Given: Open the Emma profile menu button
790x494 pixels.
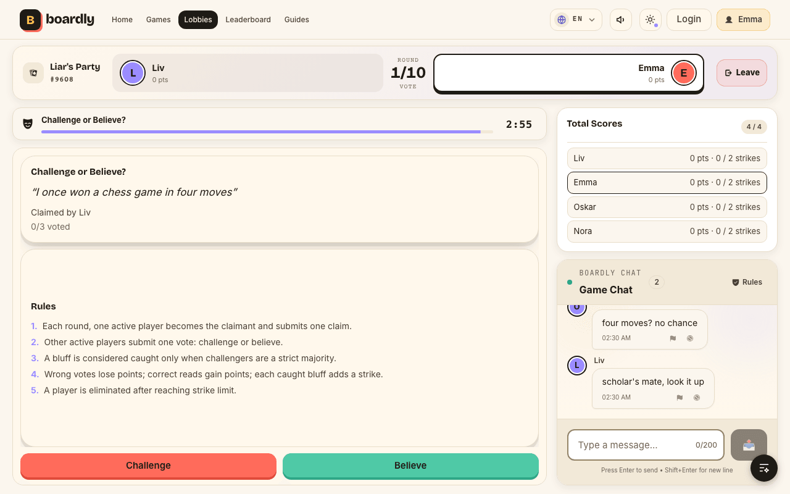Looking at the screenshot, I should (x=743, y=20).
